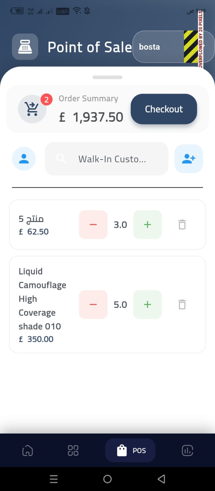Go to Home in bottom navigation
The width and height of the screenshot is (215, 491).
(x=28, y=450)
